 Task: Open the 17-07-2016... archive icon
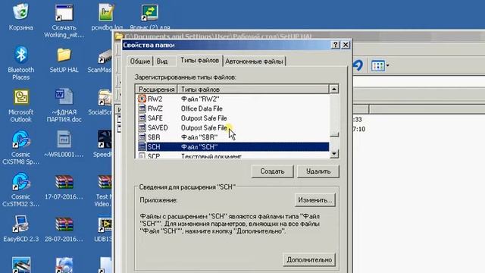[64, 182]
